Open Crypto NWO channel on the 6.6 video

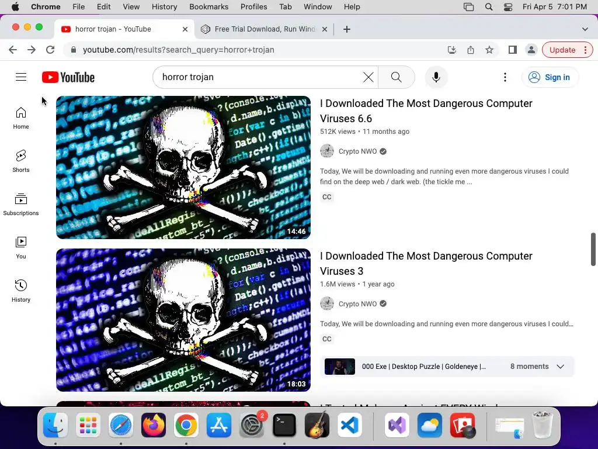click(x=358, y=151)
